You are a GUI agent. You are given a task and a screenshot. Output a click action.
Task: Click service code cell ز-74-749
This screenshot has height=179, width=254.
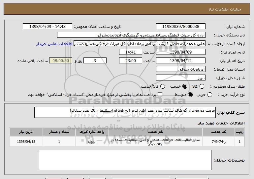pyautogui.click(x=218, y=142)
